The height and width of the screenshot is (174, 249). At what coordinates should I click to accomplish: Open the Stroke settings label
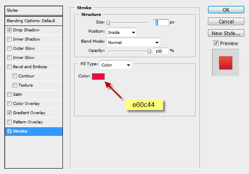click(x=20, y=131)
